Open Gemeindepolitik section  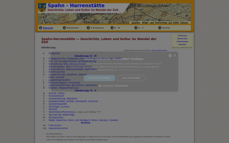click(58, 104)
